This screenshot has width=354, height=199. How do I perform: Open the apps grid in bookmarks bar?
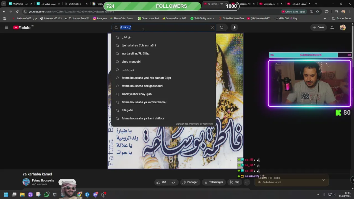tap(5, 19)
